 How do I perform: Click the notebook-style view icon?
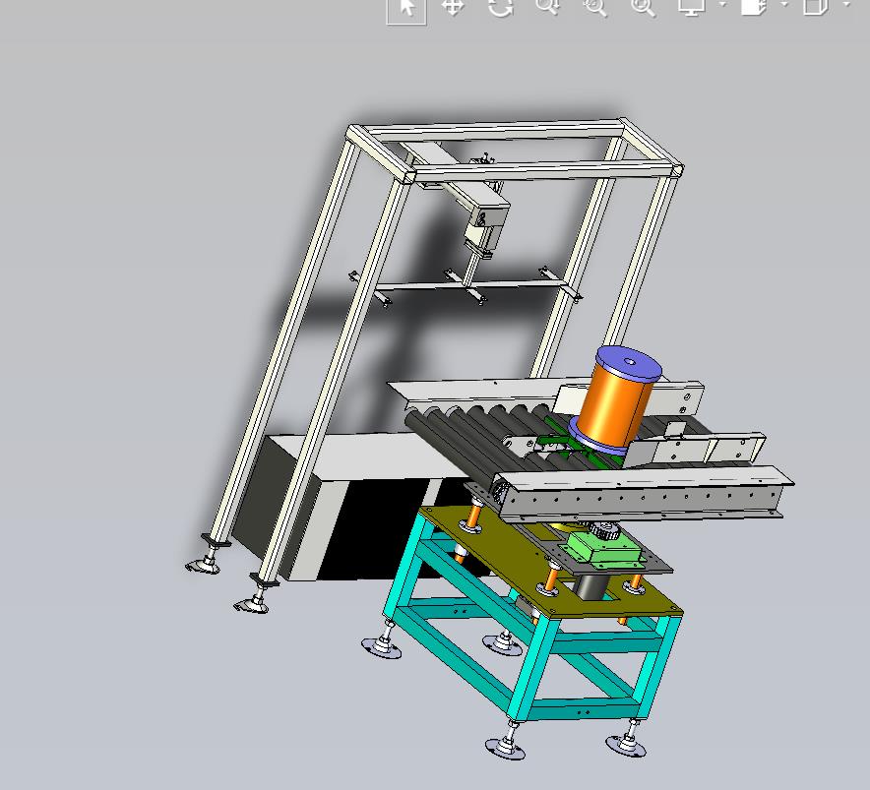tap(754, 7)
